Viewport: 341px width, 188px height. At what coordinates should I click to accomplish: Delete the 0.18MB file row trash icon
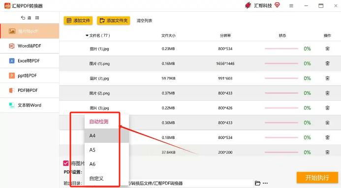pyautogui.click(x=327, y=137)
